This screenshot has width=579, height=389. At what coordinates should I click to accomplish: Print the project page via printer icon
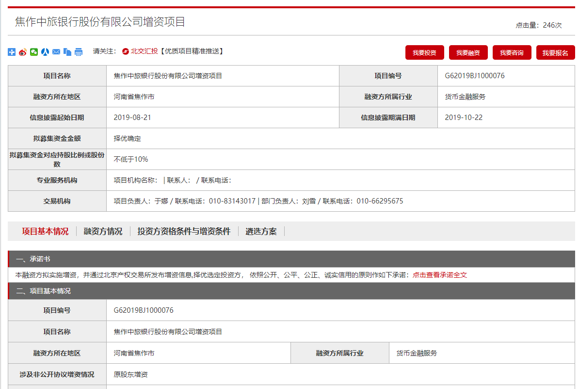pos(79,52)
